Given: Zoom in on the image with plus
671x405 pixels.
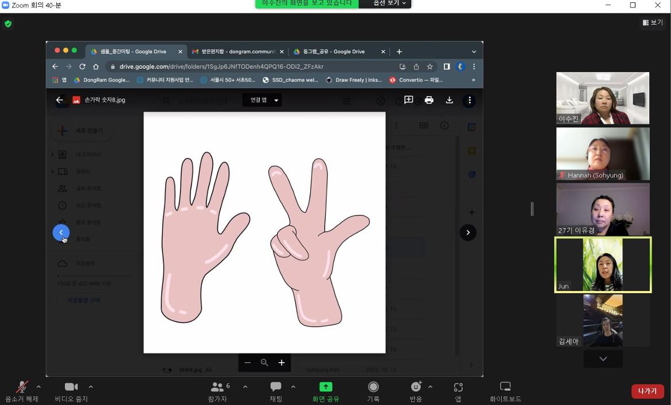Looking at the screenshot, I should click(282, 363).
